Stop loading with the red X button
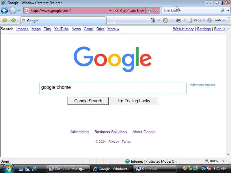This screenshot has width=231, height=173. click(x=157, y=11)
